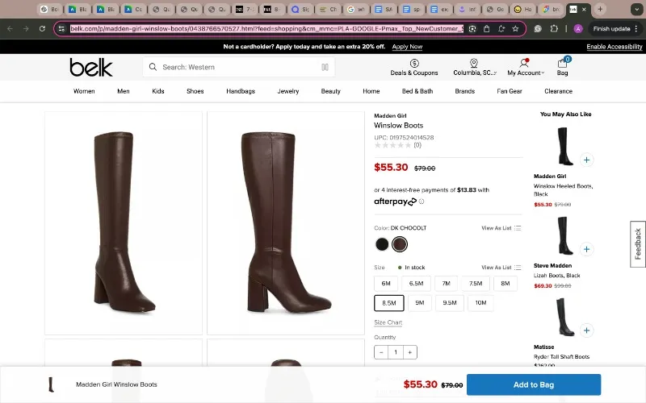
Task: Increase quantity with the plus button
Action: click(x=410, y=352)
